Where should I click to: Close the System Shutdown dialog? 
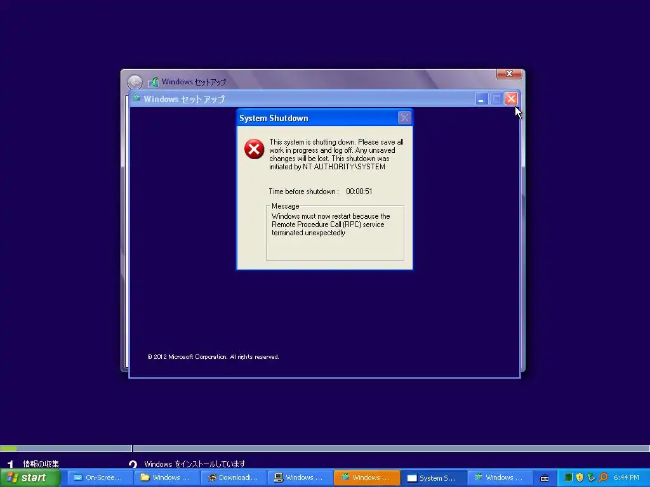(x=404, y=118)
